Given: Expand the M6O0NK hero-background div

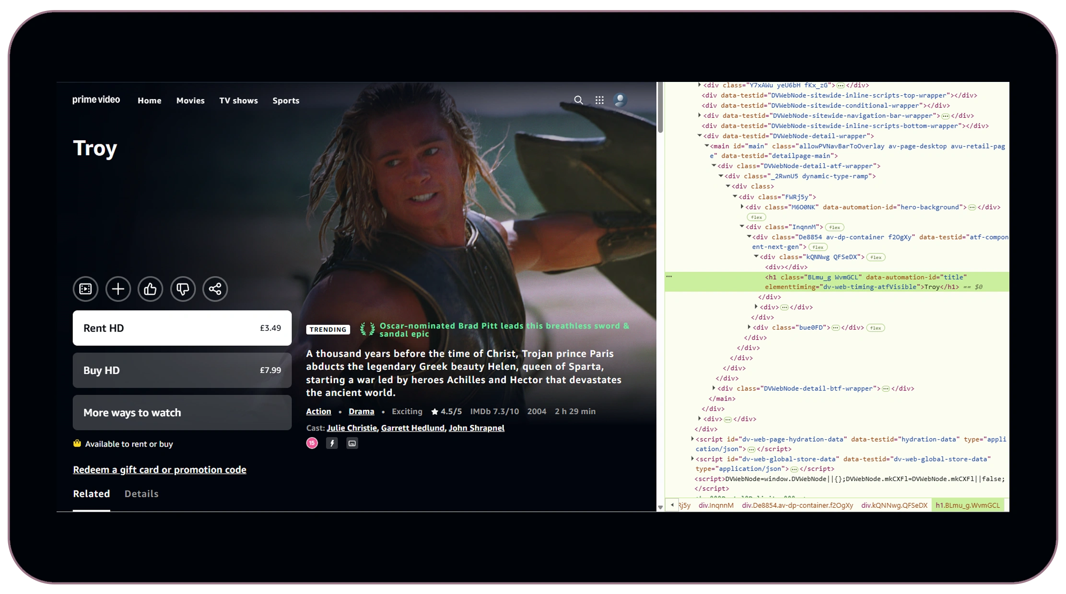Looking at the screenshot, I should (x=742, y=207).
